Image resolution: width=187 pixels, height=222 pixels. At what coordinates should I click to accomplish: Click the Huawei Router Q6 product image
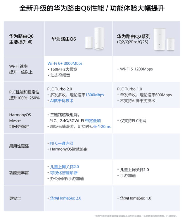pyautogui.click(x=95, y=39)
